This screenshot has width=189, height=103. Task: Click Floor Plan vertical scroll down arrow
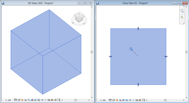pos(186,97)
